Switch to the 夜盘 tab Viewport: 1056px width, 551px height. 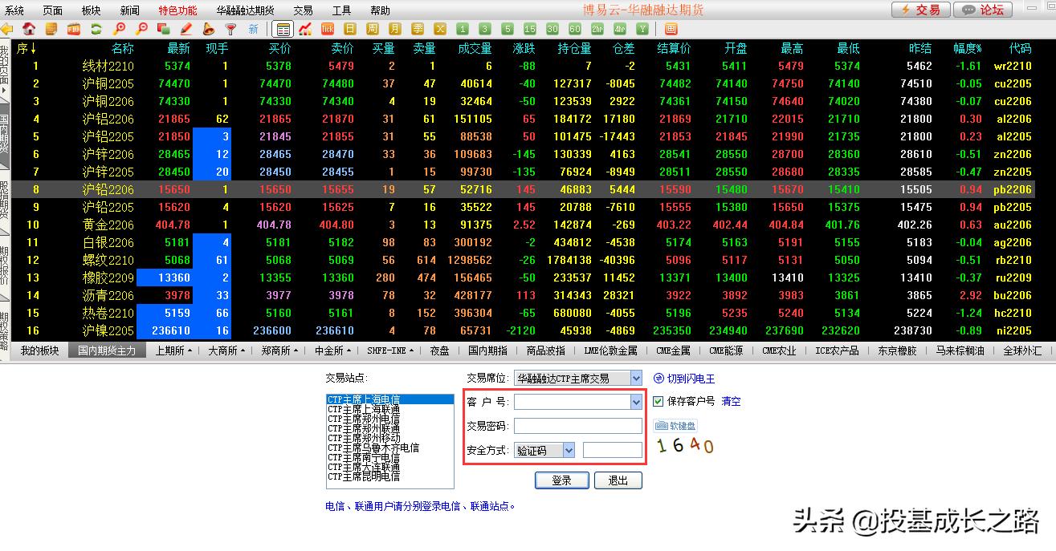(x=439, y=350)
